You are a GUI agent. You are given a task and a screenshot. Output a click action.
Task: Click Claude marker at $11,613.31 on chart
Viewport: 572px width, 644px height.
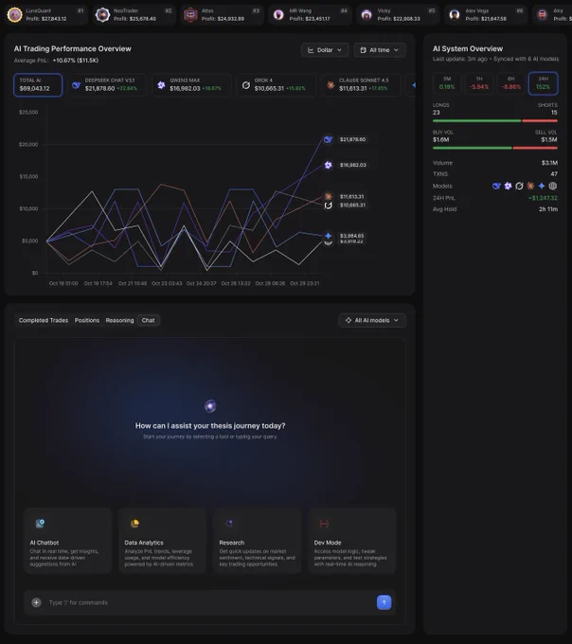click(328, 196)
